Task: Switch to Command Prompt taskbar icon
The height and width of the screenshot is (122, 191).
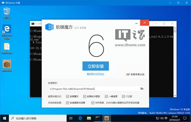Action: click(98, 118)
